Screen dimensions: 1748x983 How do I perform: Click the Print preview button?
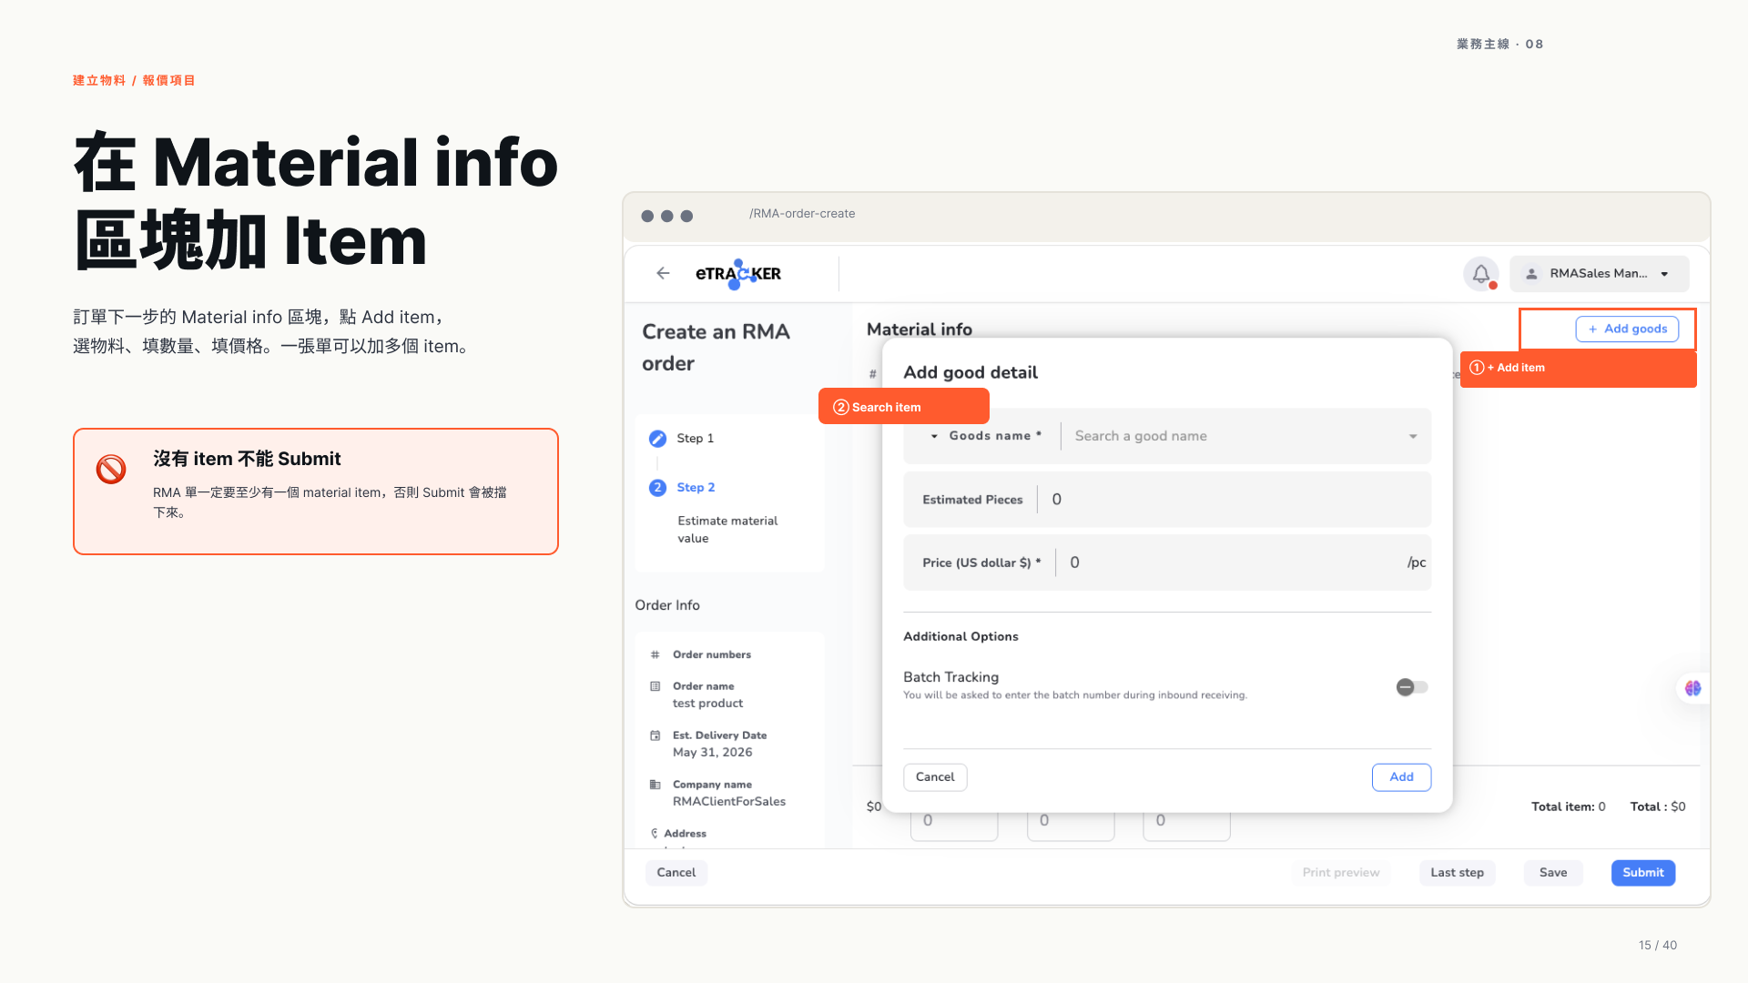[x=1340, y=873]
